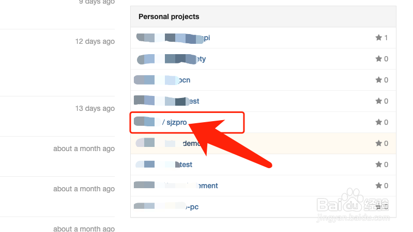The width and height of the screenshot is (413, 232).
Task: Click the "12 days ago" timestamp
Action: click(95, 42)
